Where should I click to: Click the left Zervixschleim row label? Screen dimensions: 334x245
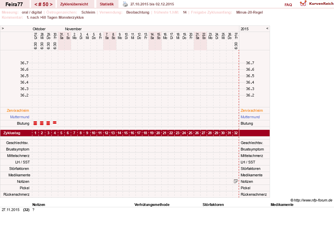coord(18,110)
